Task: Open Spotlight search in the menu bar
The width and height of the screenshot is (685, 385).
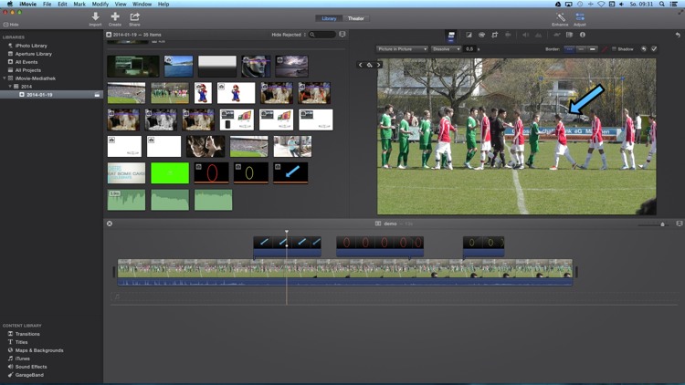Action: tap(662, 4)
